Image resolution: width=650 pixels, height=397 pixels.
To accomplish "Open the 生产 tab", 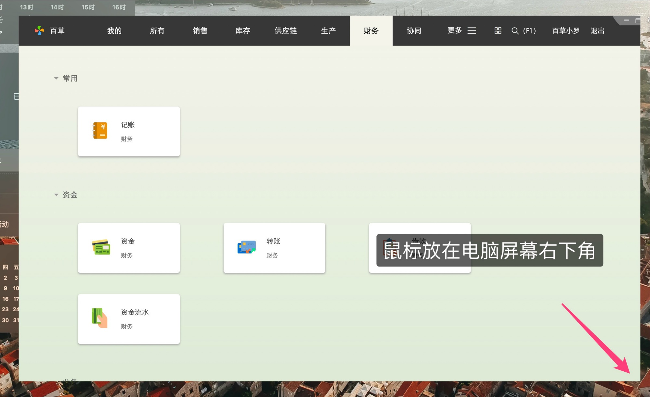I will 328,31.
